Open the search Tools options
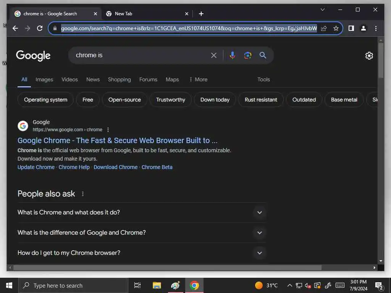The image size is (391, 293). pos(263,79)
